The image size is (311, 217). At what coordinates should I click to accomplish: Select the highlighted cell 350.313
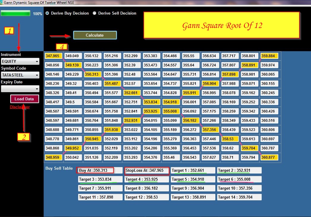coord(93,74)
